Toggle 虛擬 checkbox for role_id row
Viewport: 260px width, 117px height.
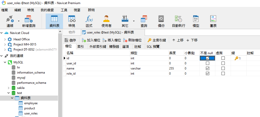pyautogui.click(x=223, y=73)
